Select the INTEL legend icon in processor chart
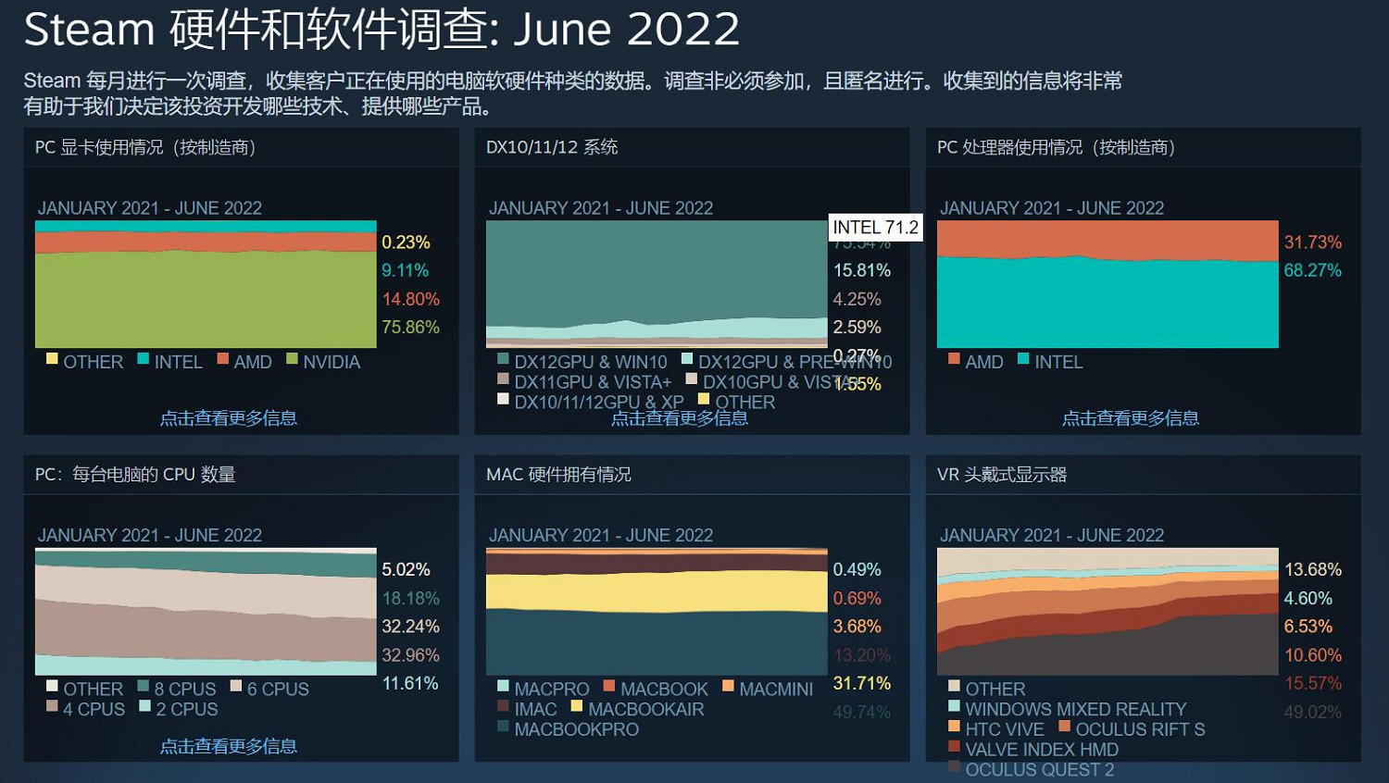Viewport: 1389px width, 783px height. (x=1023, y=361)
